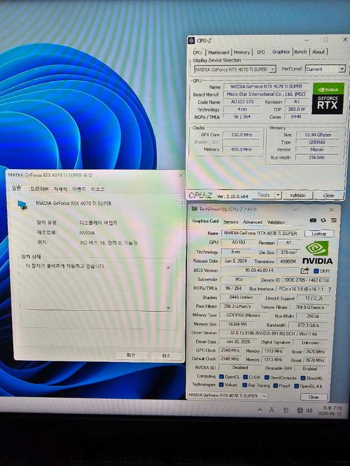The image size is (350, 466).
Task: Click the 15.99 GBytes memory size value
Action: pyautogui.click(x=318, y=135)
